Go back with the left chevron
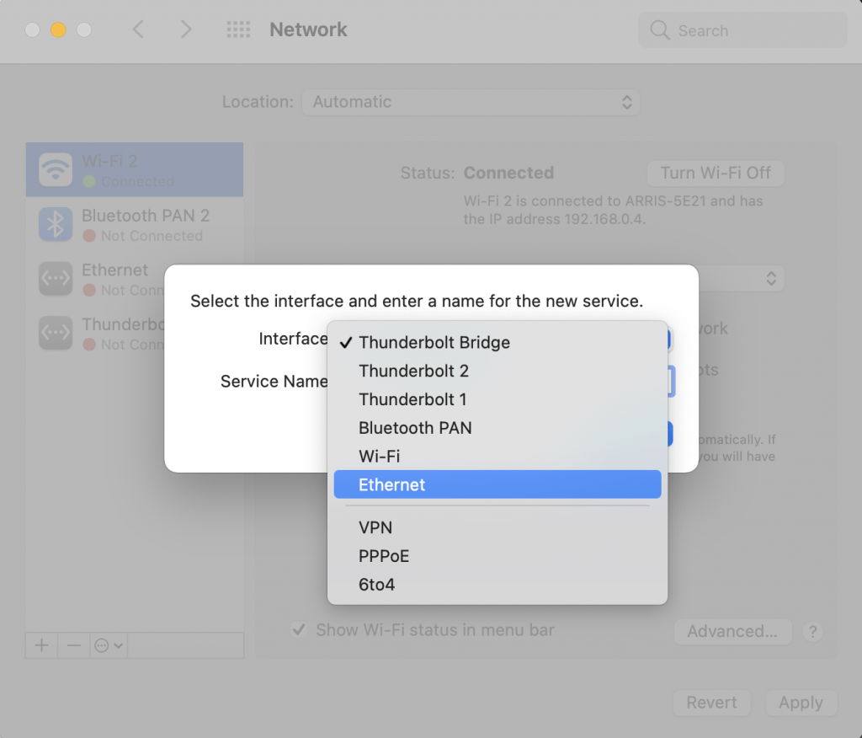Screen dimensions: 862x738 pos(139,29)
